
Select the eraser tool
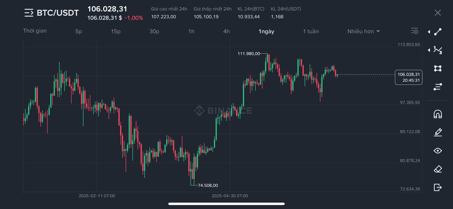tap(438, 169)
